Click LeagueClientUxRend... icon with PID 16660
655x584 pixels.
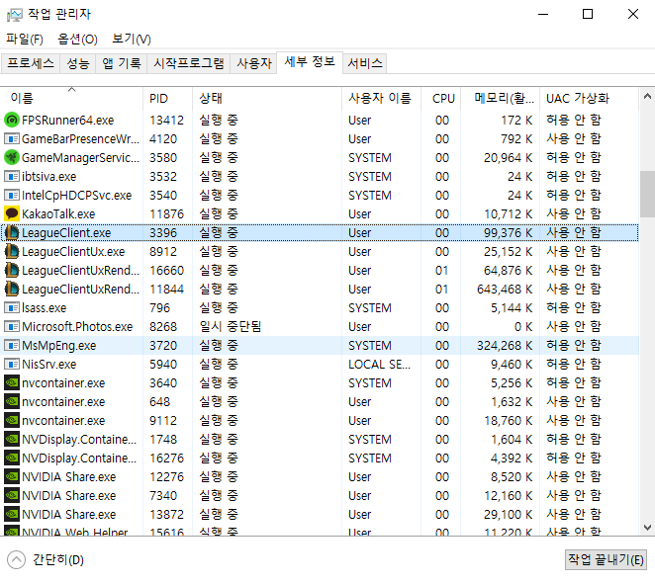tap(12, 271)
